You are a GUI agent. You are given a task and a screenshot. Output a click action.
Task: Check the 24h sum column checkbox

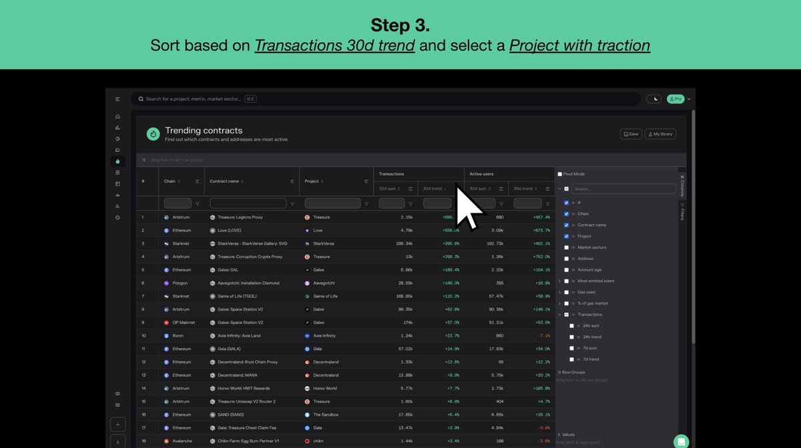coord(571,326)
